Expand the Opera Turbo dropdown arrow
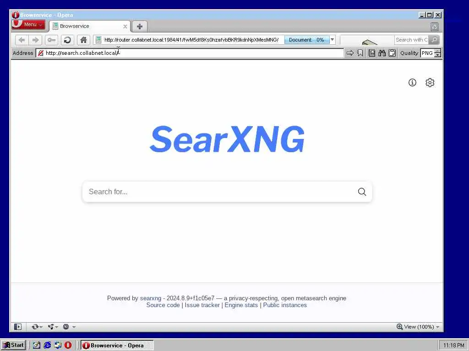Viewport: 469px width, 351px height. (74, 327)
